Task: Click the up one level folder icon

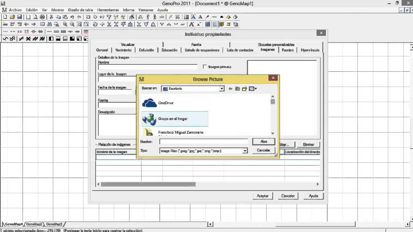Action: [237, 89]
